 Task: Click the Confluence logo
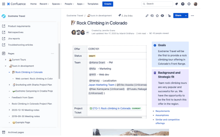(16, 4)
